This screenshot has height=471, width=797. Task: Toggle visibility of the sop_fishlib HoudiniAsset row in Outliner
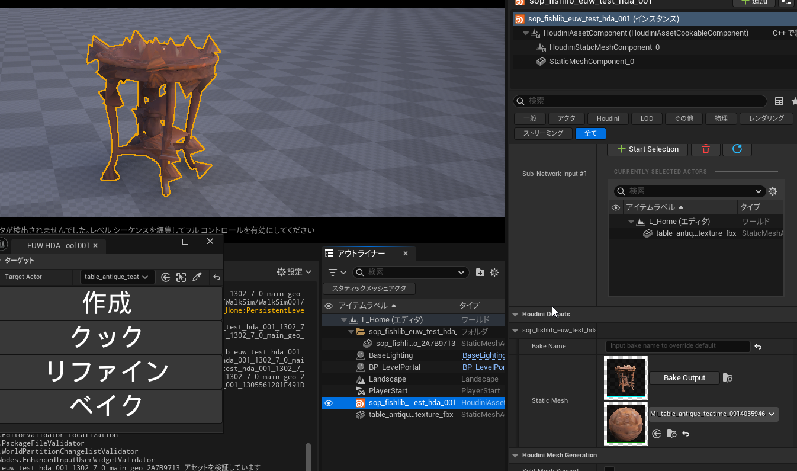[329, 403]
